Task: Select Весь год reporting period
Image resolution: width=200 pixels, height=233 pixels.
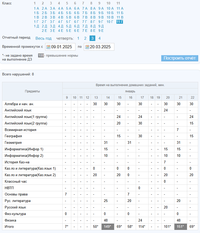Action: (43, 38)
